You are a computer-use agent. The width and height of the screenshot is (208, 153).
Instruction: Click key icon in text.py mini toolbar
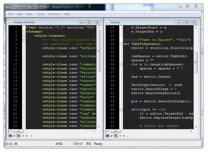[128, 136]
